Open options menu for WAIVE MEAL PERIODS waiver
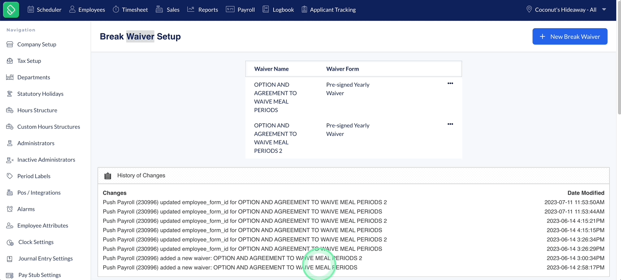The image size is (621, 280). (450, 84)
